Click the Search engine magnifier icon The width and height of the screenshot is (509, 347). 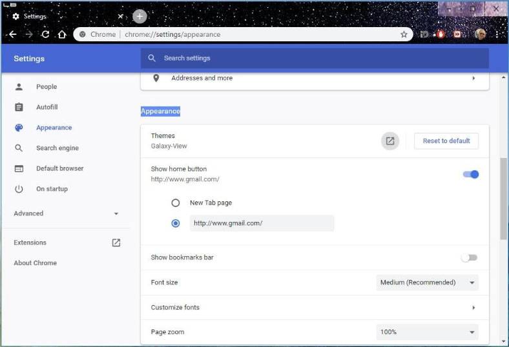click(x=19, y=148)
